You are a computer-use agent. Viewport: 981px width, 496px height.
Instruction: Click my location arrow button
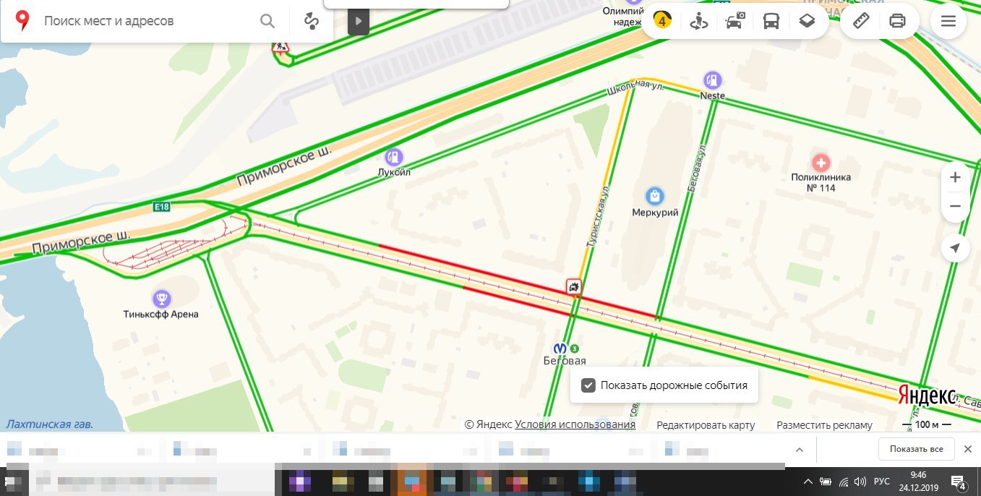pos(955,248)
